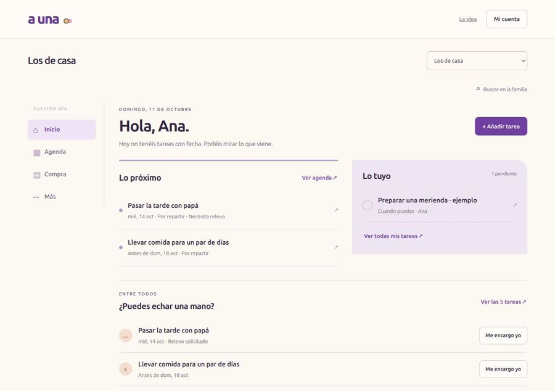Click the 'a una' logo
This screenshot has height=391, width=555.
[x=50, y=20]
